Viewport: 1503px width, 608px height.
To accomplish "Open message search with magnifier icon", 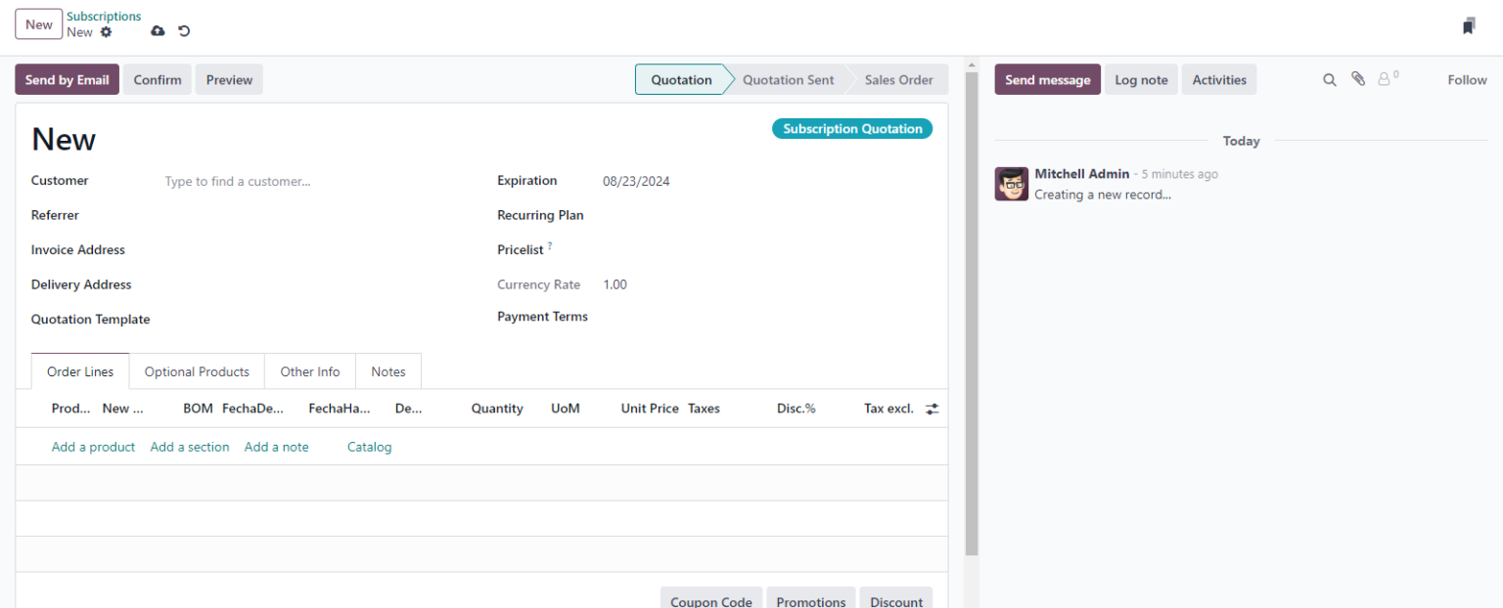I will 1329,79.
